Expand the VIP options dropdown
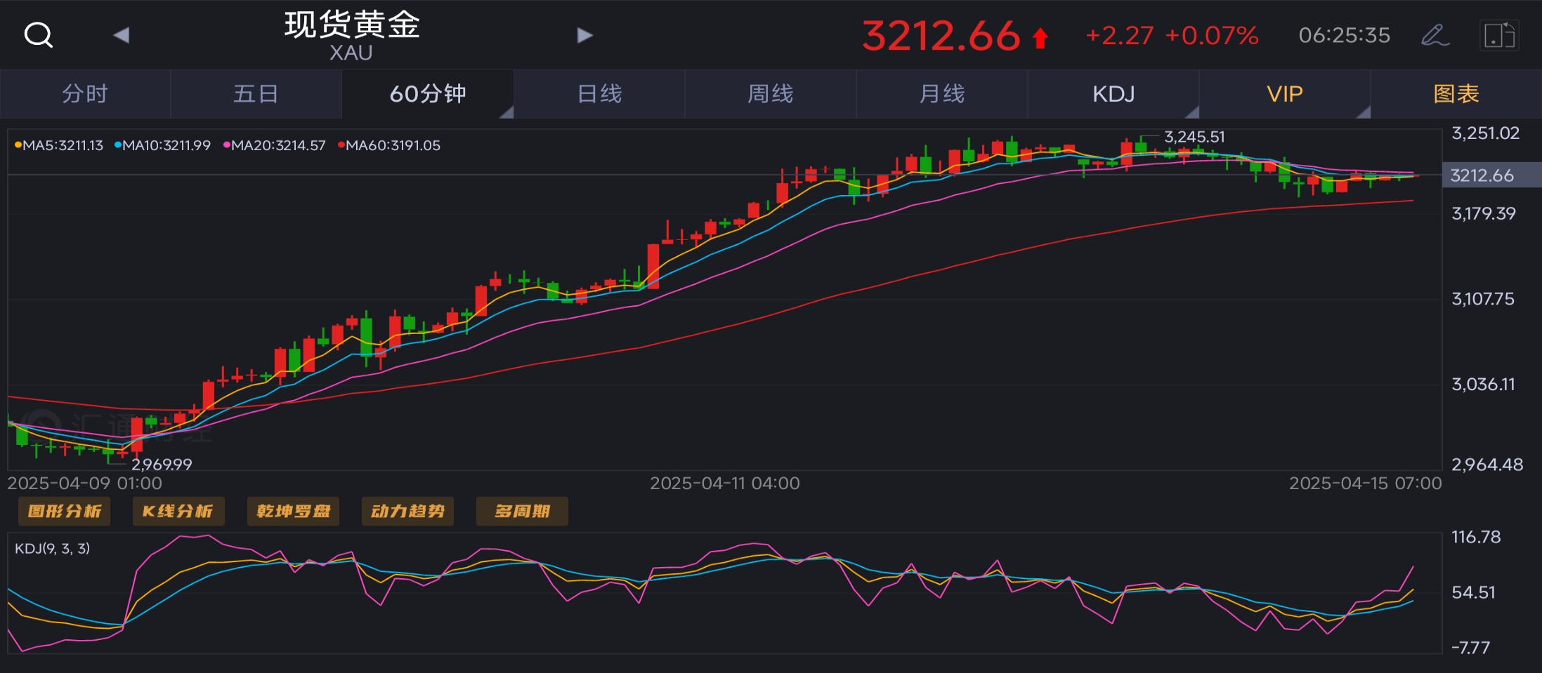Viewport: 1542px width, 673px height. pos(1363,112)
